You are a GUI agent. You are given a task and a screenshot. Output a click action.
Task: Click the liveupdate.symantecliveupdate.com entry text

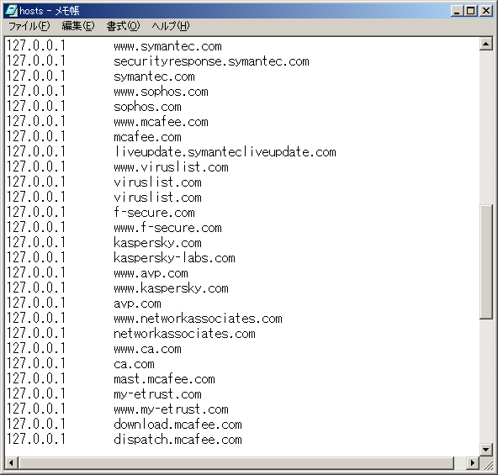[225, 152]
